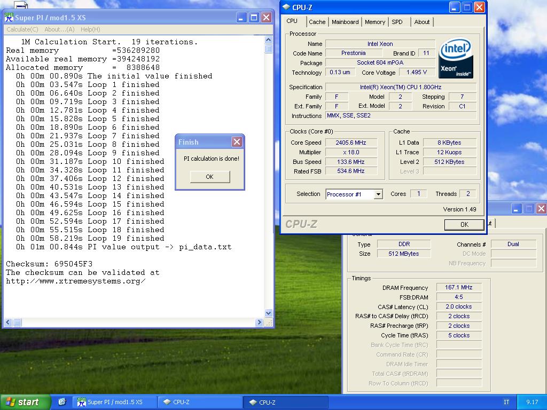Viewport: 547px width, 410px height.
Task: Minimize the front CPU-Z window
Action: click(x=455, y=7)
